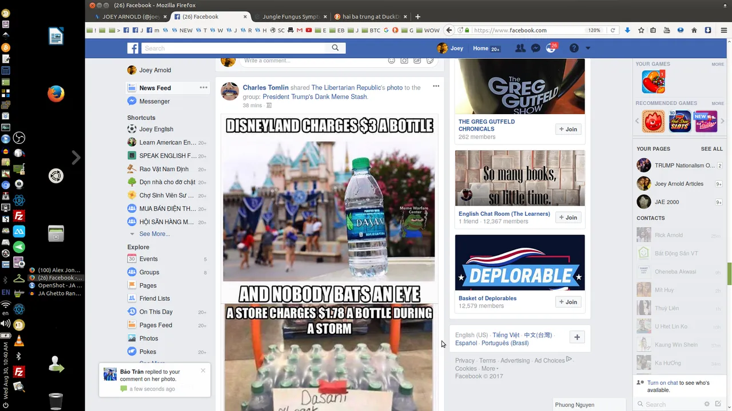
Task: Go to Home in the header
Action: 480,49
